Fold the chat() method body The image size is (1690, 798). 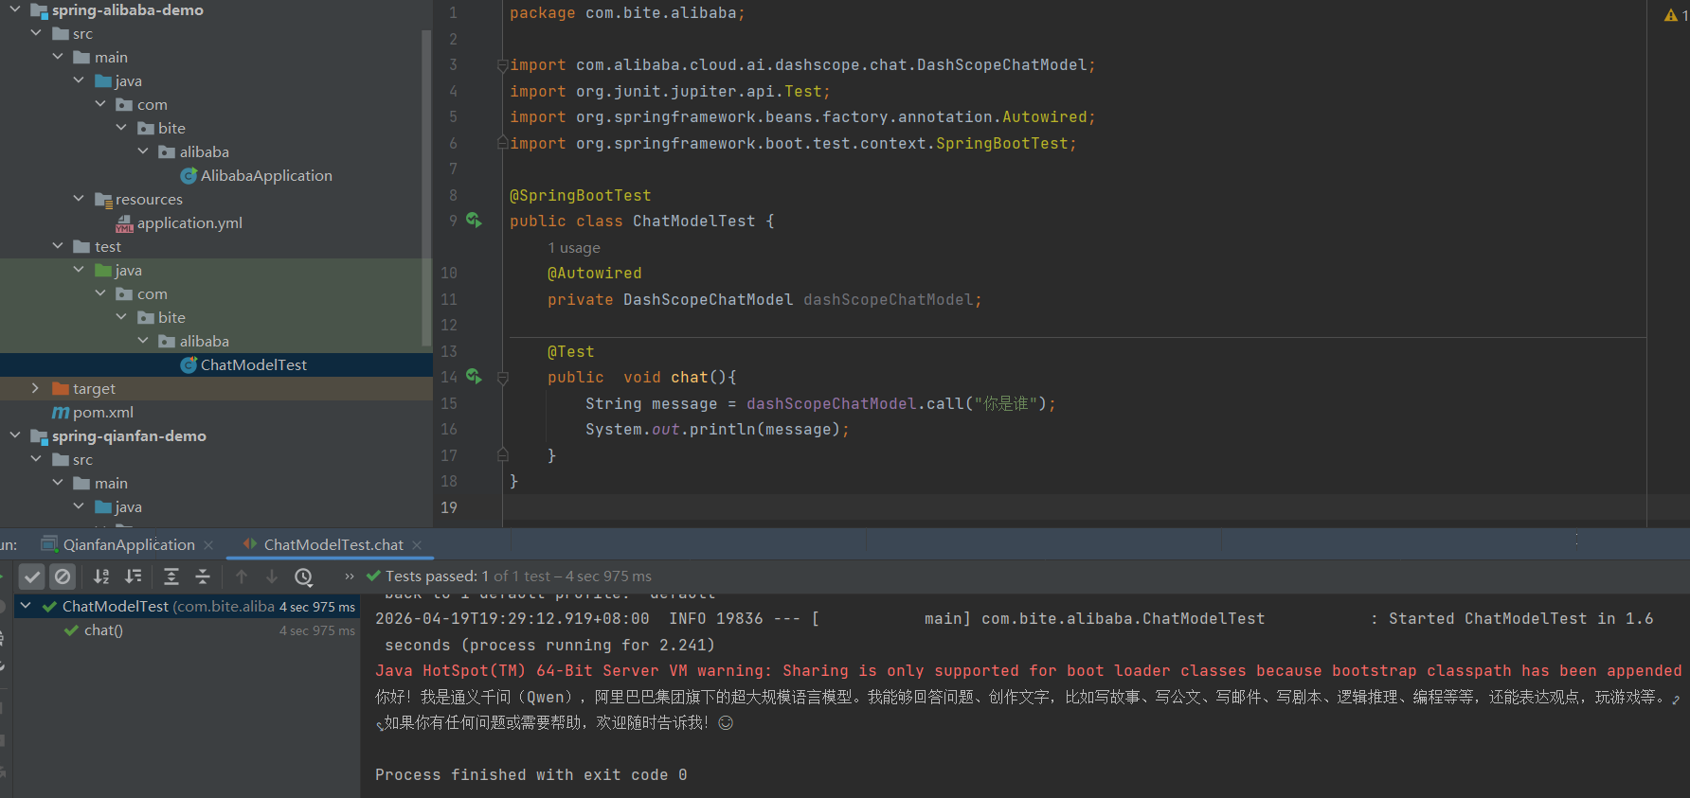coord(503,378)
